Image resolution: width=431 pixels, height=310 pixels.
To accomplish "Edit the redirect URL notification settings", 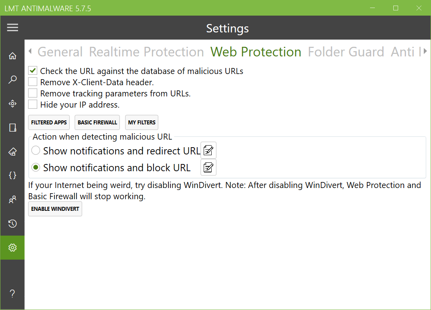I will pos(208,150).
